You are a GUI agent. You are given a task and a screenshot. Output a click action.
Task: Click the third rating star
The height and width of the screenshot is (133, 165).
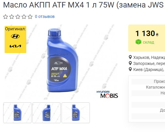[18, 17]
